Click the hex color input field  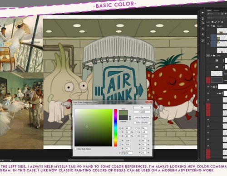pyautogui.click(x=127, y=153)
